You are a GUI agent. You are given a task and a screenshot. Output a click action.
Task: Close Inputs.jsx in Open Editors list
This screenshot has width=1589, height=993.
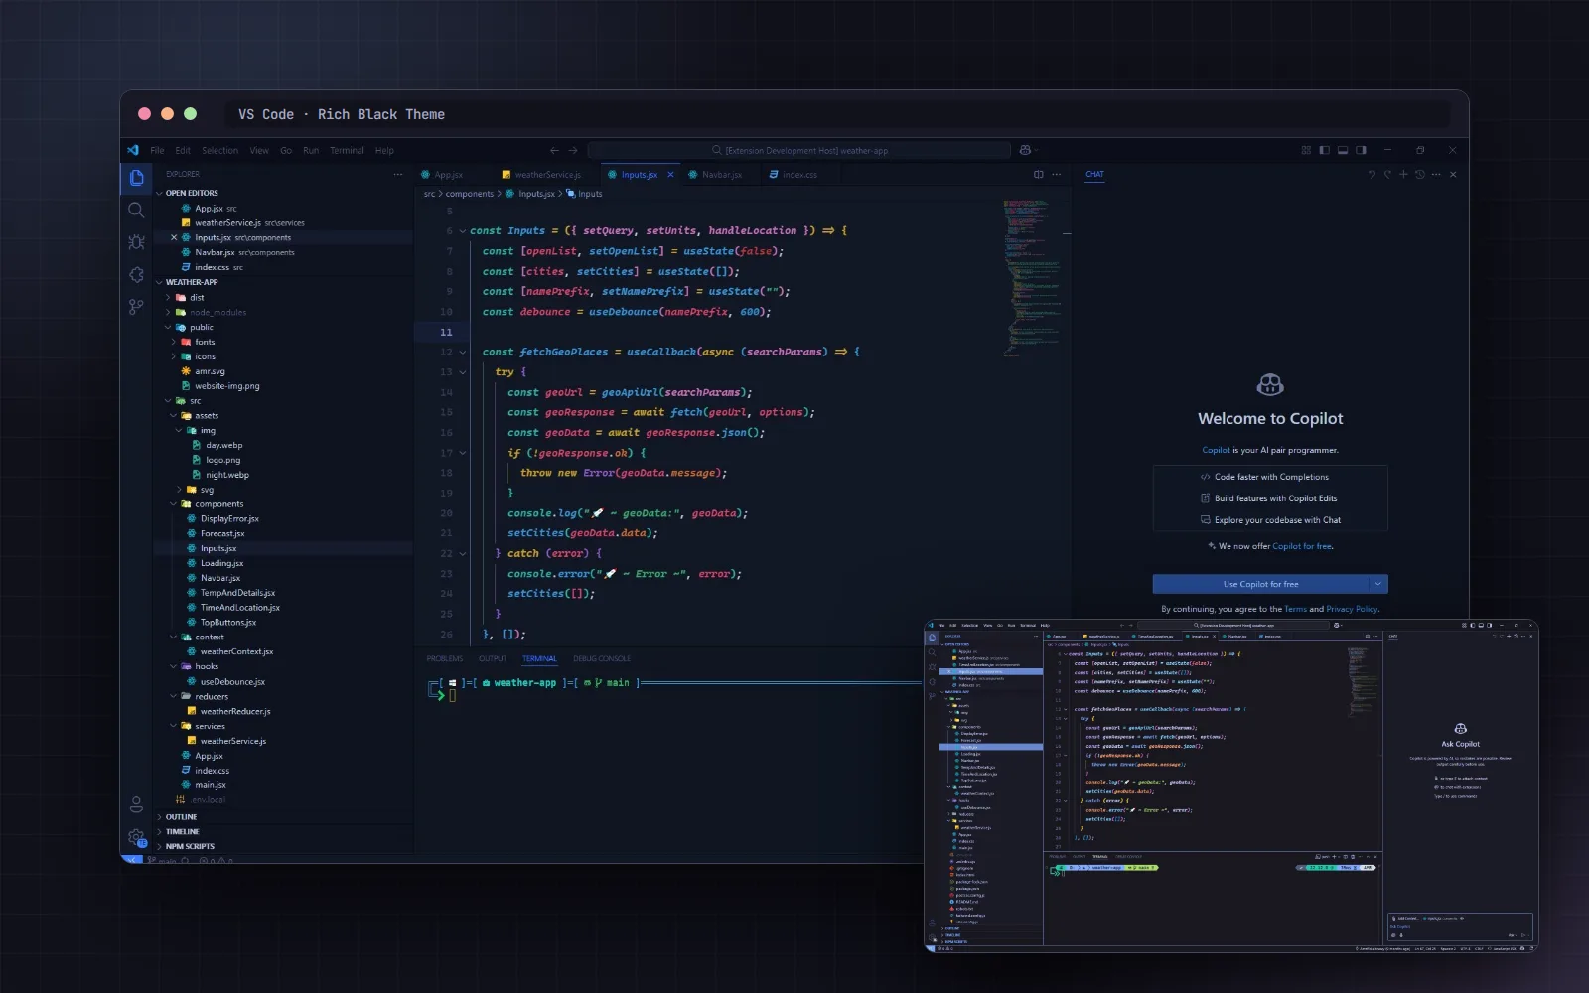coord(174,237)
